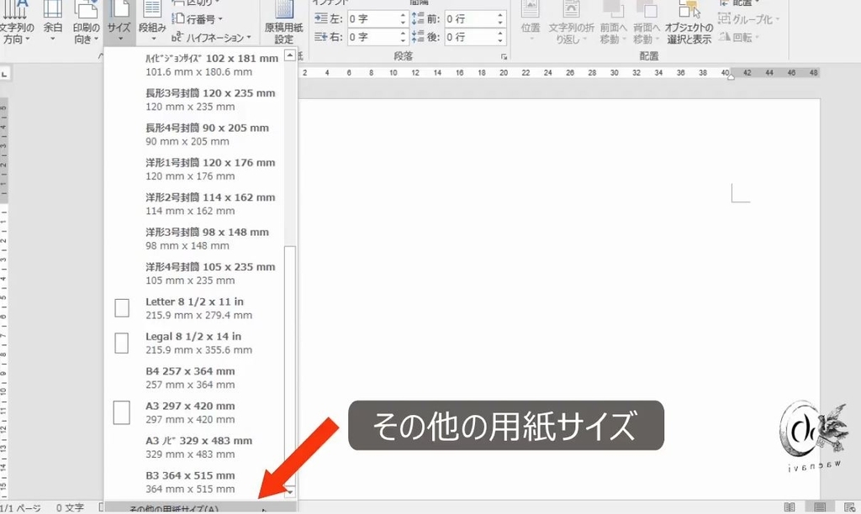Click the 前面へ移動 bring forward button

tap(613, 23)
